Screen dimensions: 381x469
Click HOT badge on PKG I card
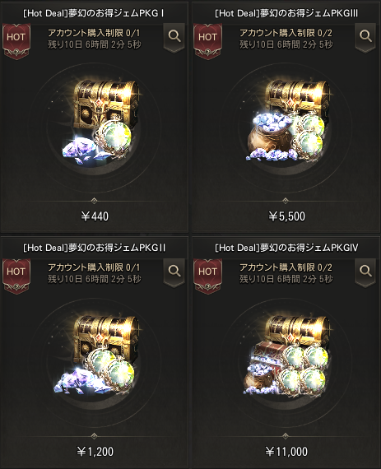[x=16, y=40]
